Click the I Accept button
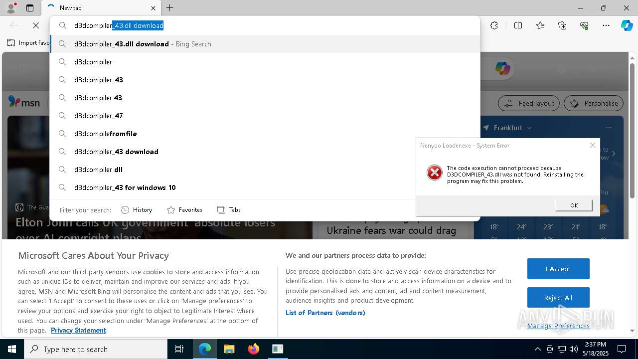The width and height of the screenshot is (638, 359). 558,269
